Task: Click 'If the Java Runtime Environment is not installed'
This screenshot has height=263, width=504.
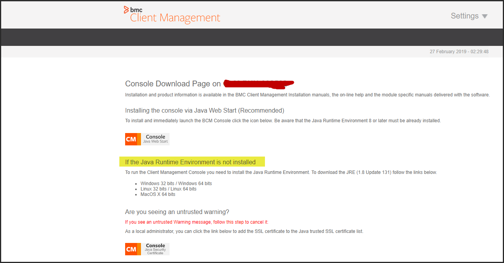Action: point(190,162)
